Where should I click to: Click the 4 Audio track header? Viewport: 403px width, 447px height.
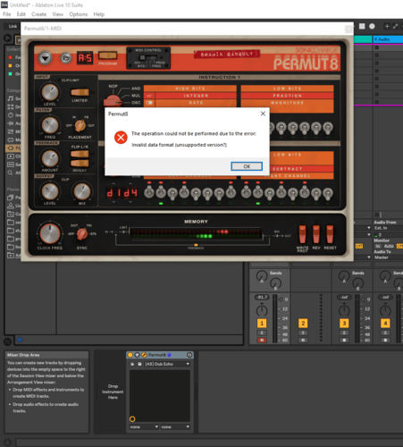click(388, 39)
